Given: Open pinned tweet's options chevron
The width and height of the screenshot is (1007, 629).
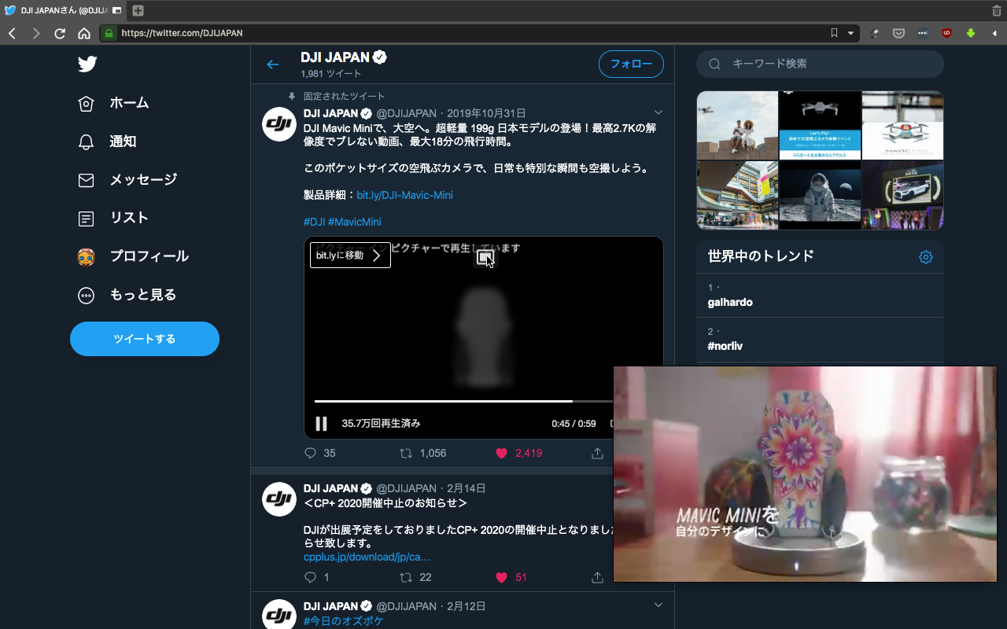Looking at the screenshot, I should [658, 112].
